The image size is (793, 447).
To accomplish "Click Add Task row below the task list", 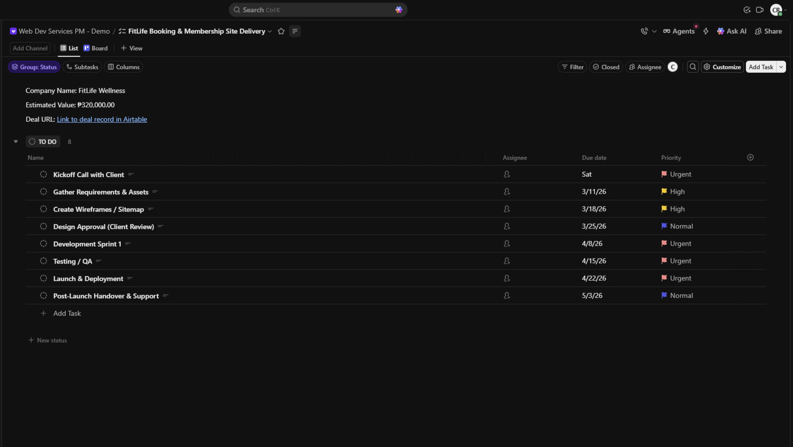I will pyautogui.click(x=67, y=313).
